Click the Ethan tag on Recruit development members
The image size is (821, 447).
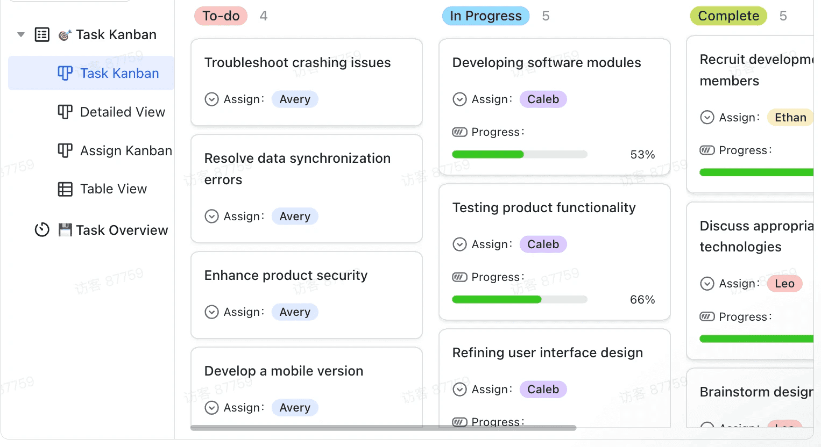[x=789, y=117]
